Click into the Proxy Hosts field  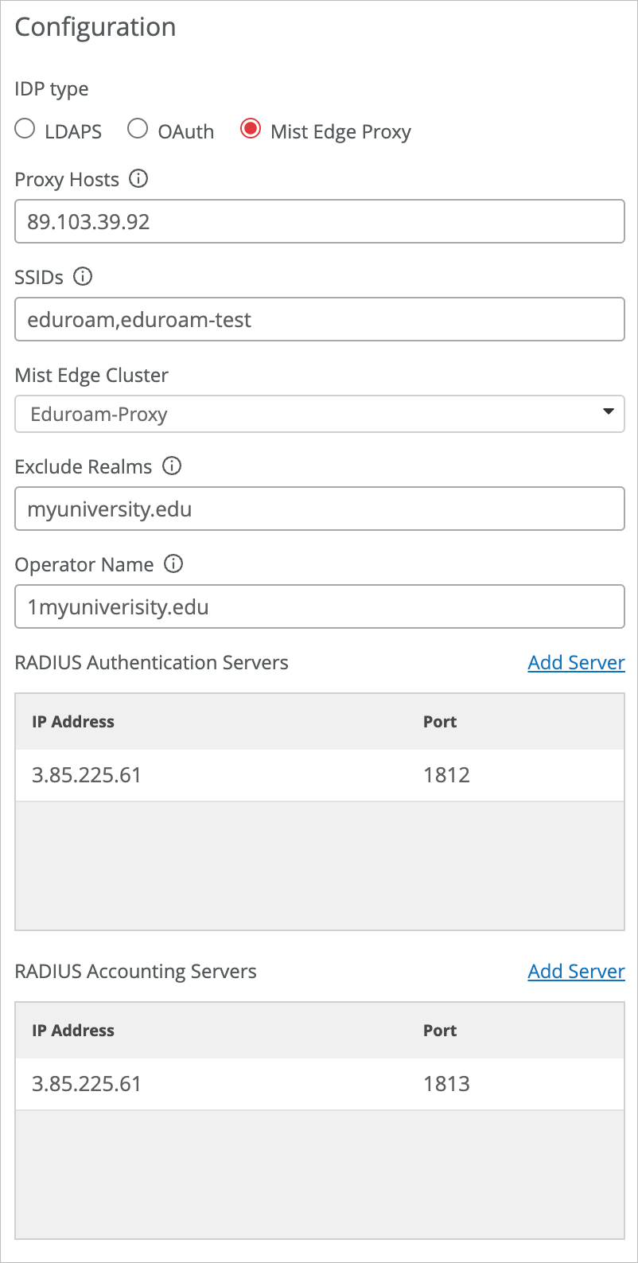pos(318,221)
